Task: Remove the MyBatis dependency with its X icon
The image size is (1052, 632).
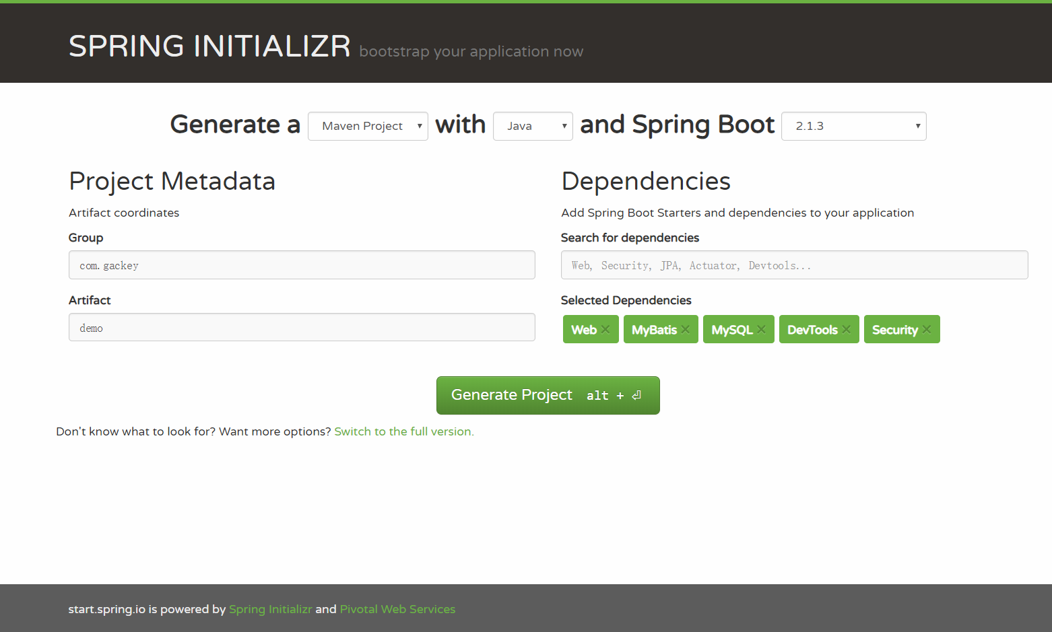Action: click(x=685, y=329)
